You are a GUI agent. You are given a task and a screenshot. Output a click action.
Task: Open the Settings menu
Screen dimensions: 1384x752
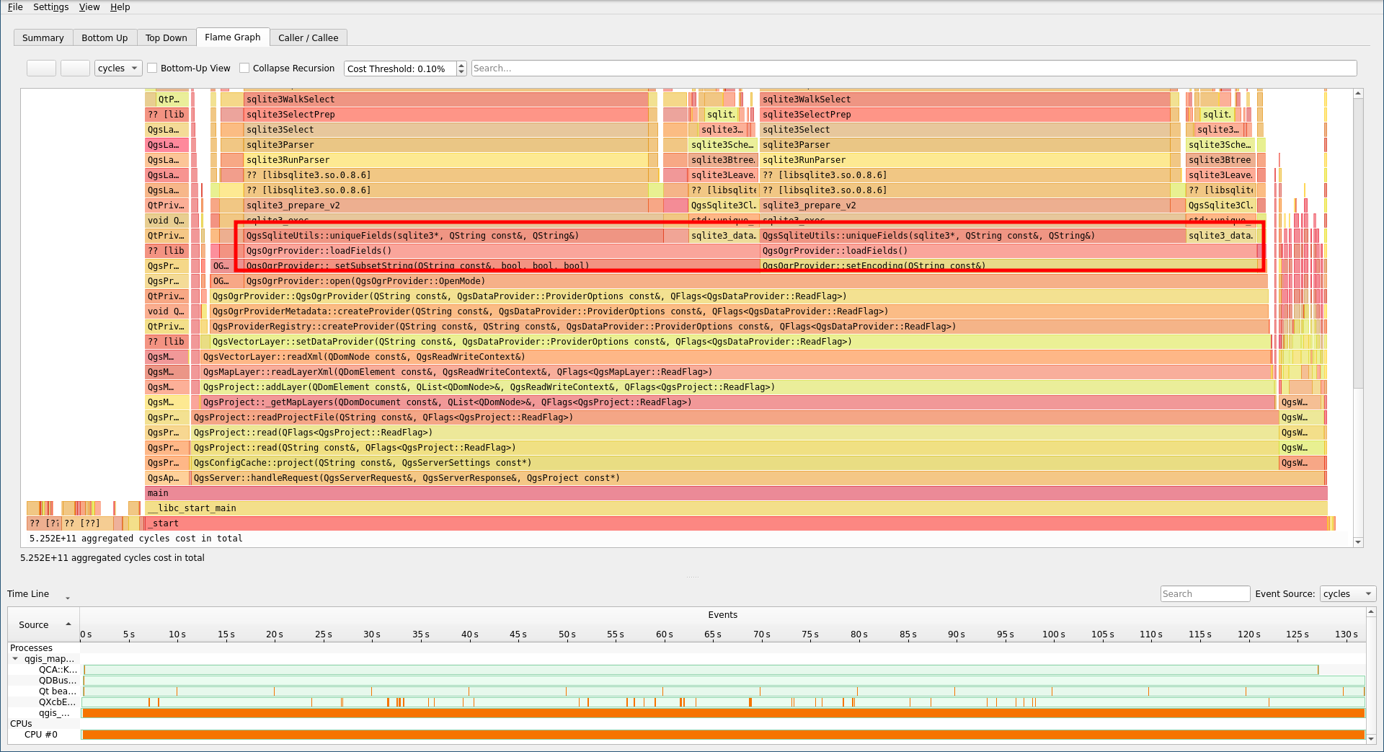click(x=50, y=7)
